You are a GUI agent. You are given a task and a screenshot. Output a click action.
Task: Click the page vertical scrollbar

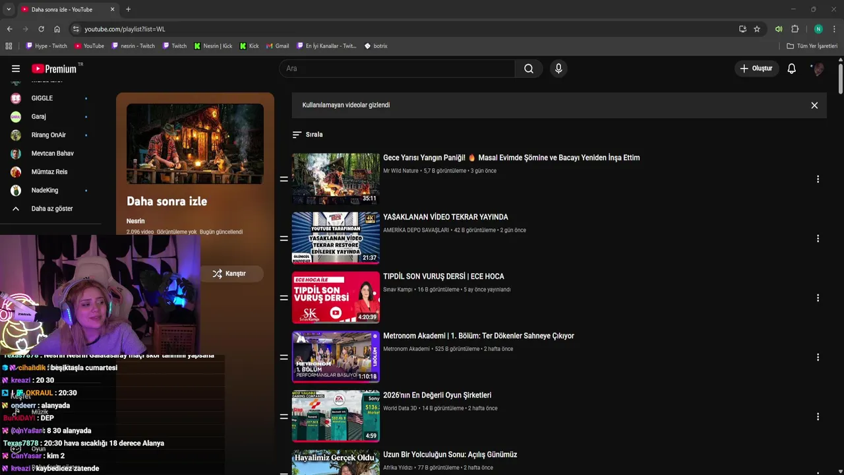point(841,78)
